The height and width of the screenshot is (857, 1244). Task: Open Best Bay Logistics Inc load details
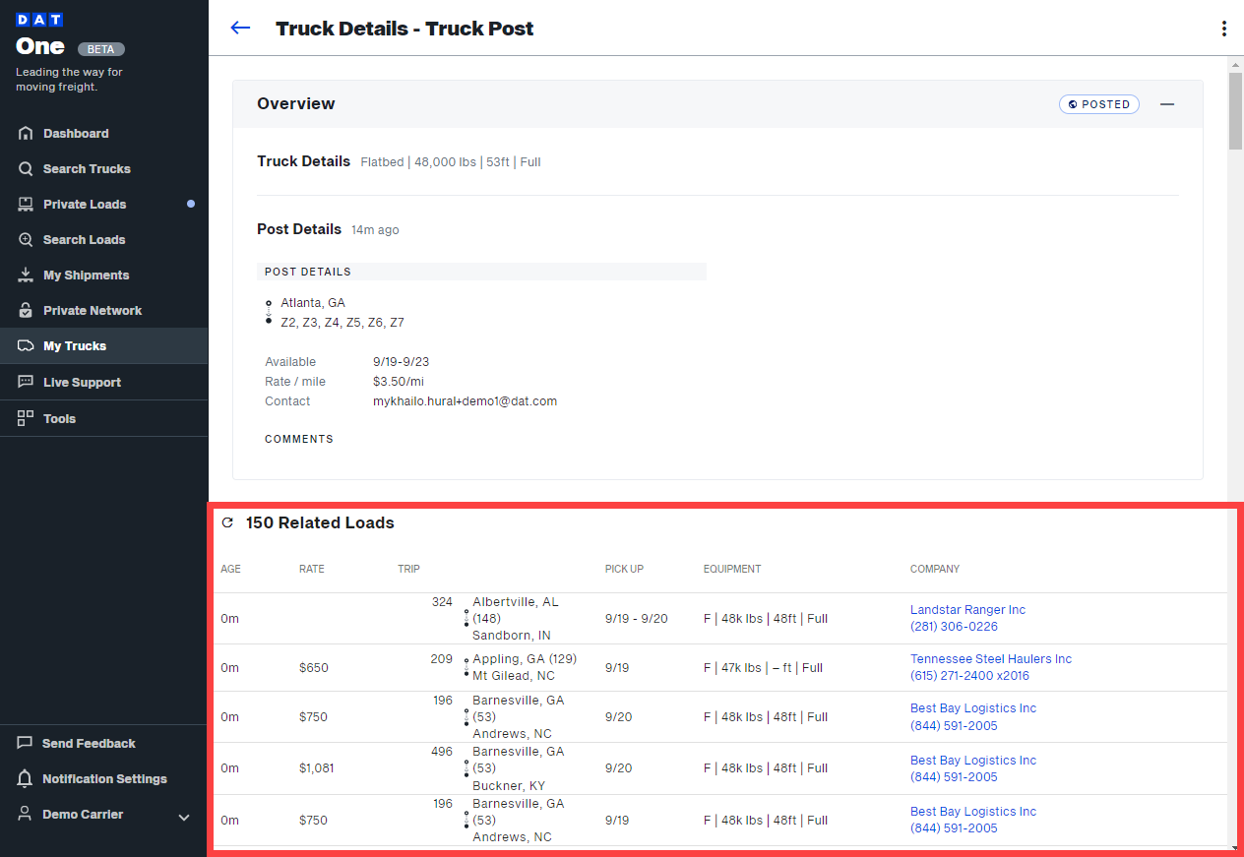[972, 707]
